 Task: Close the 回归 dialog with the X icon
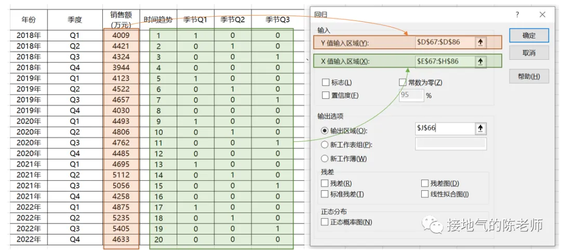pyautogui.click(x=542, y=15)
